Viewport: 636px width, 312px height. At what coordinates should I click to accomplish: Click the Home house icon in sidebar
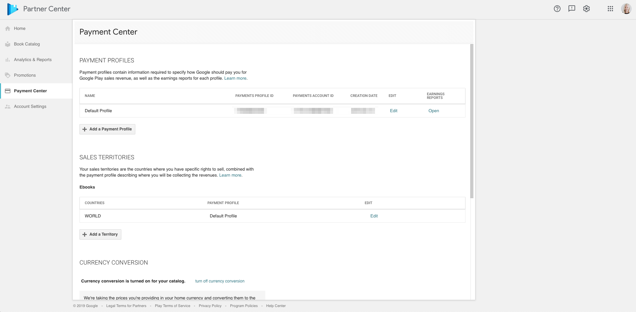(x=8, y=29)
